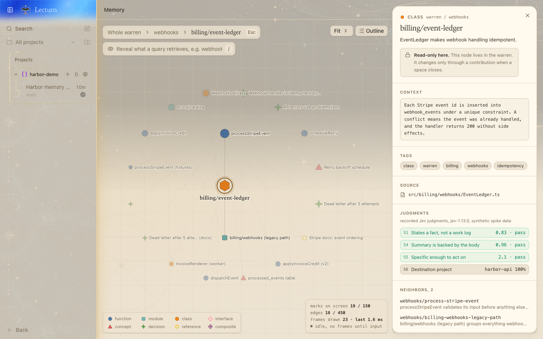Image resolution: width=543 pixels, height=339 pixels.
Task: Open neighbor webhooks/process-stripe-event
Action: (x=464, y=304)
